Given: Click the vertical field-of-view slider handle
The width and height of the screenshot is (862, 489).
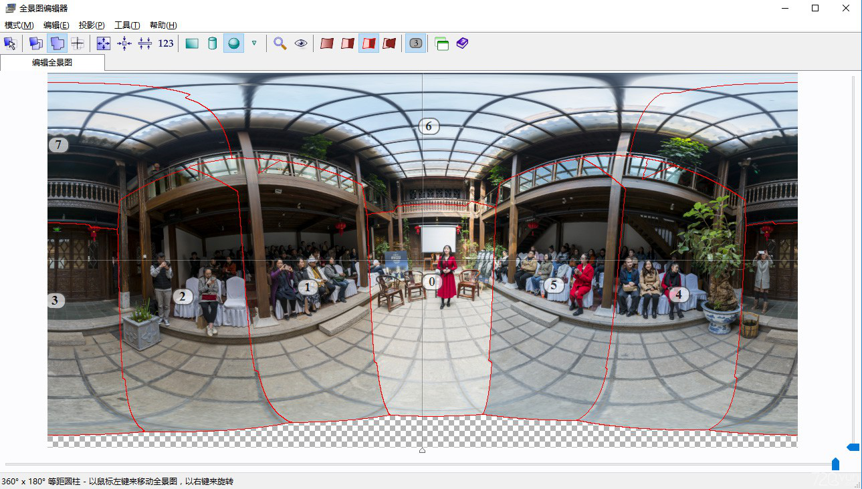Looking at the screenshot, I should [853, 446].
